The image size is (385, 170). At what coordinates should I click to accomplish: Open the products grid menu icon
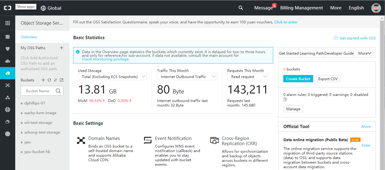pyautogui.click(x=8, y=23)
